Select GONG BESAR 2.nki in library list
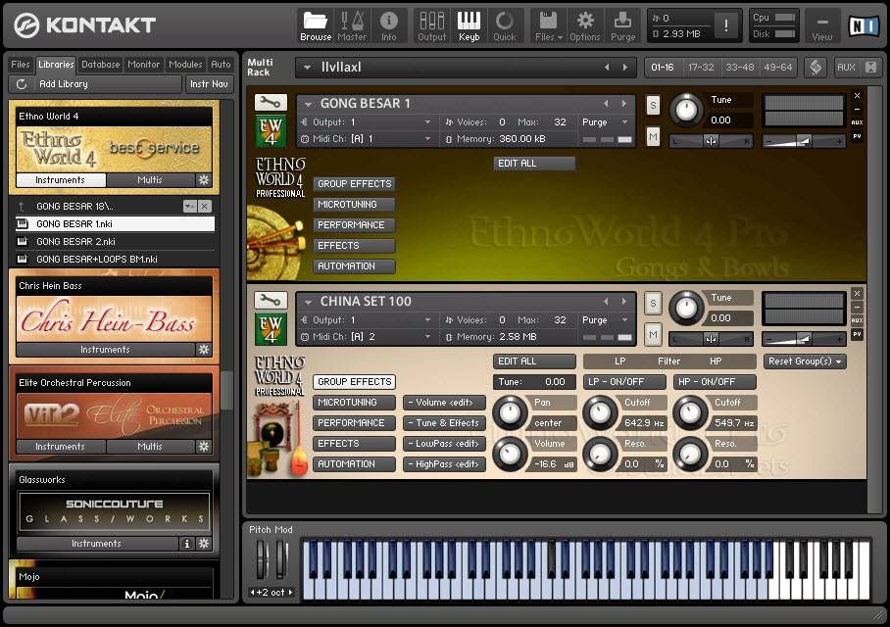890x627 pixels. (x=75, y=241)
